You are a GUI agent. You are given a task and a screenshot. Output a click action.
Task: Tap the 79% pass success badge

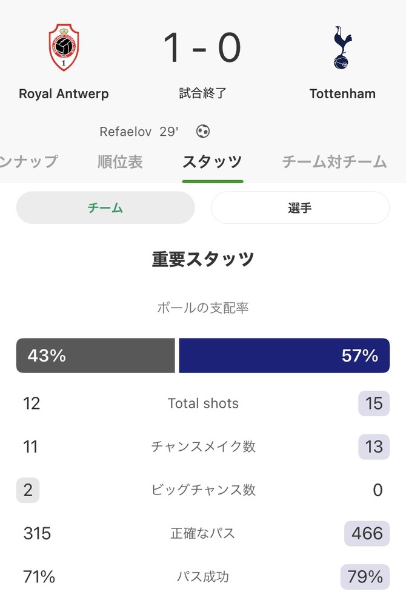[365, 576]
